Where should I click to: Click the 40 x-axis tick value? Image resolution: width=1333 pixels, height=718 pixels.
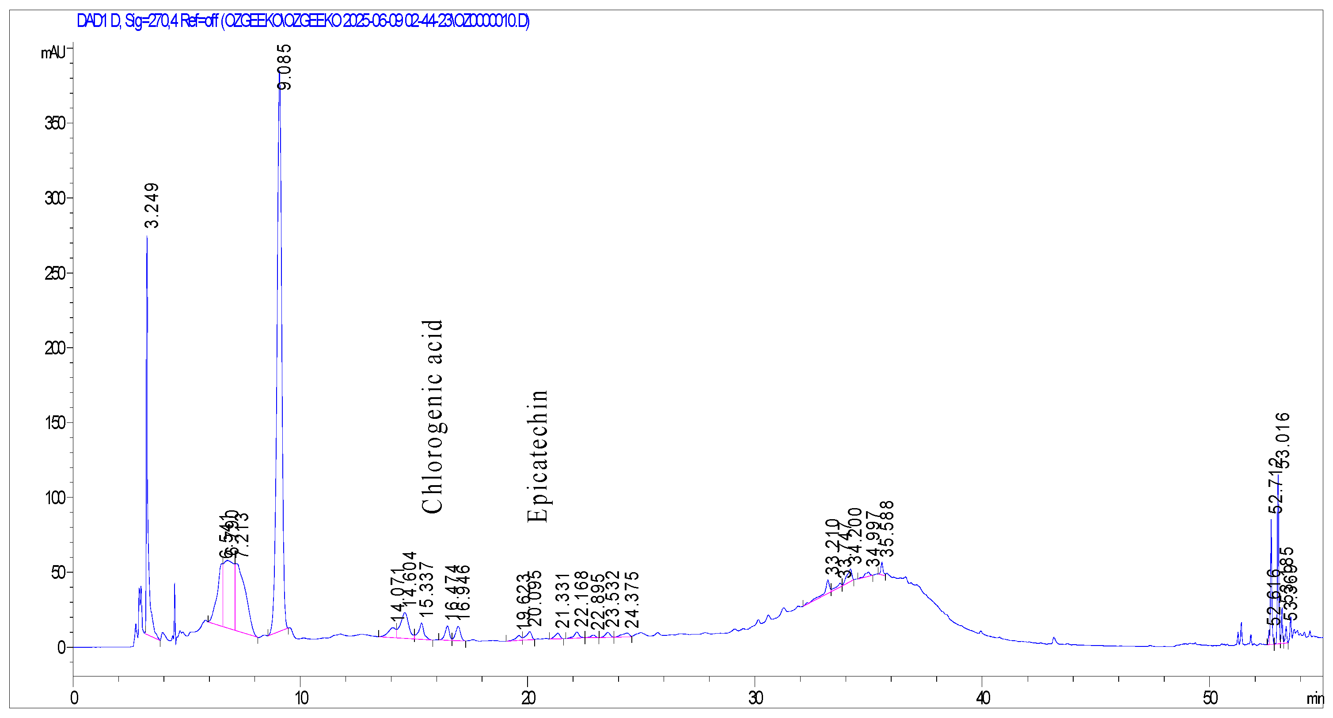pyautogui.click(x=983, y=698)
